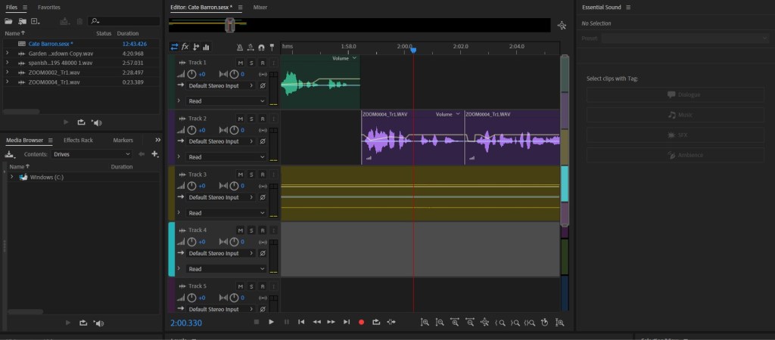The width and height of the screenshot is (775, 340).
Task: Click Track 2 volume knob
Action: (191, 130)
